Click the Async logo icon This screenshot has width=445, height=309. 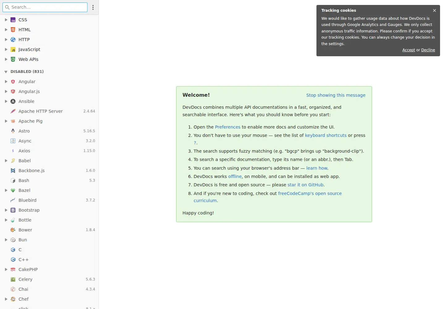[x=13, y=141]
